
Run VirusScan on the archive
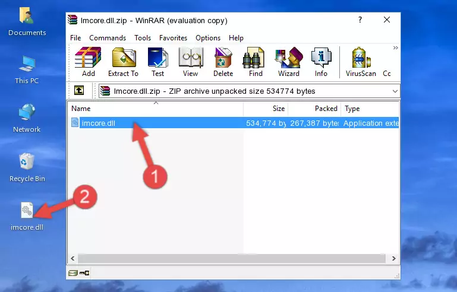[361, 62]
